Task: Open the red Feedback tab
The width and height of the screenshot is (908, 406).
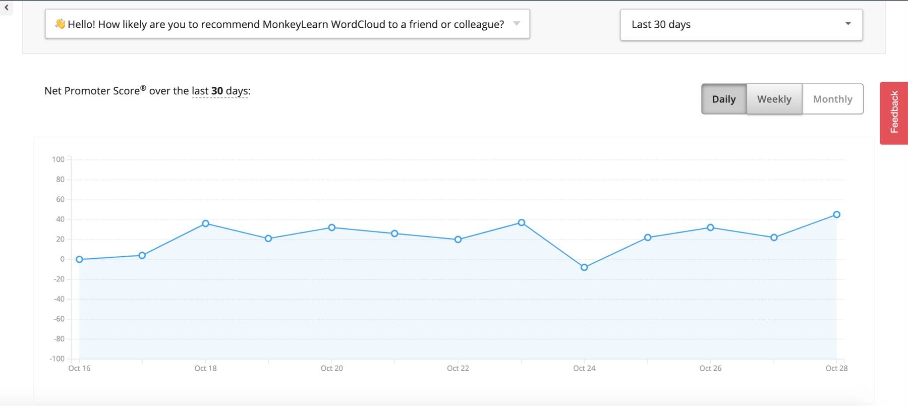Action: pos(894,113)
